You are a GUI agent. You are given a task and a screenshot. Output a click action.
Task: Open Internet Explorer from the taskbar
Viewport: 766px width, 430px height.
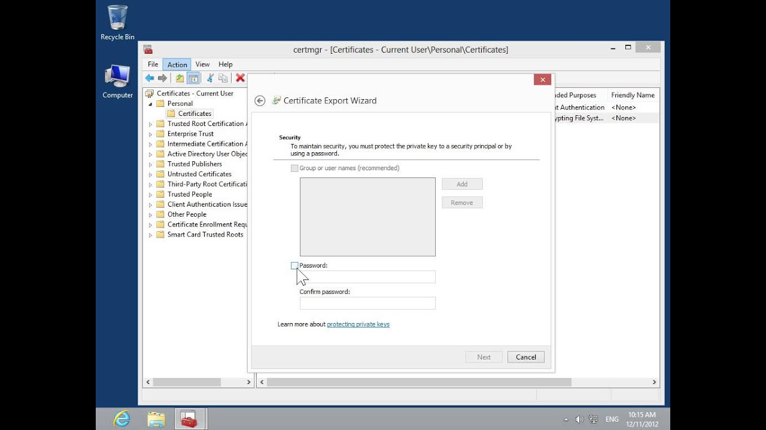pyautogui.click(x=122, y=419)
